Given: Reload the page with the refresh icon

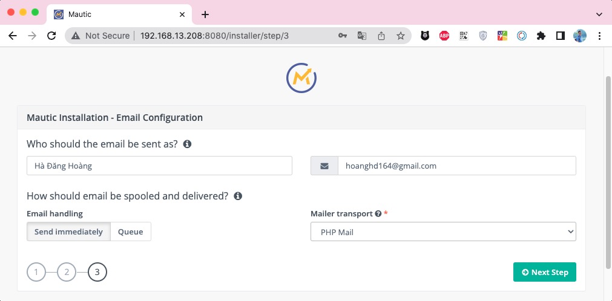Looking at the screenshot, I should 51,36.
